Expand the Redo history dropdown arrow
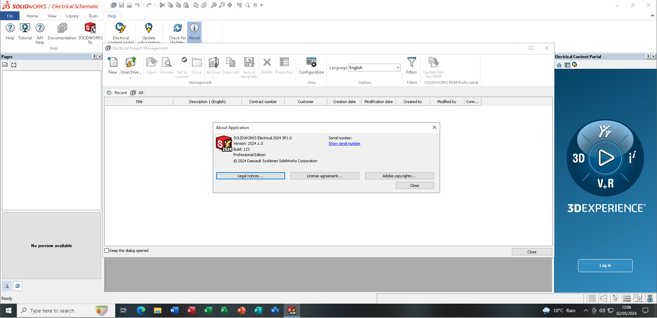The height and width of the screenshot is (318, 657). click(155, 5)
